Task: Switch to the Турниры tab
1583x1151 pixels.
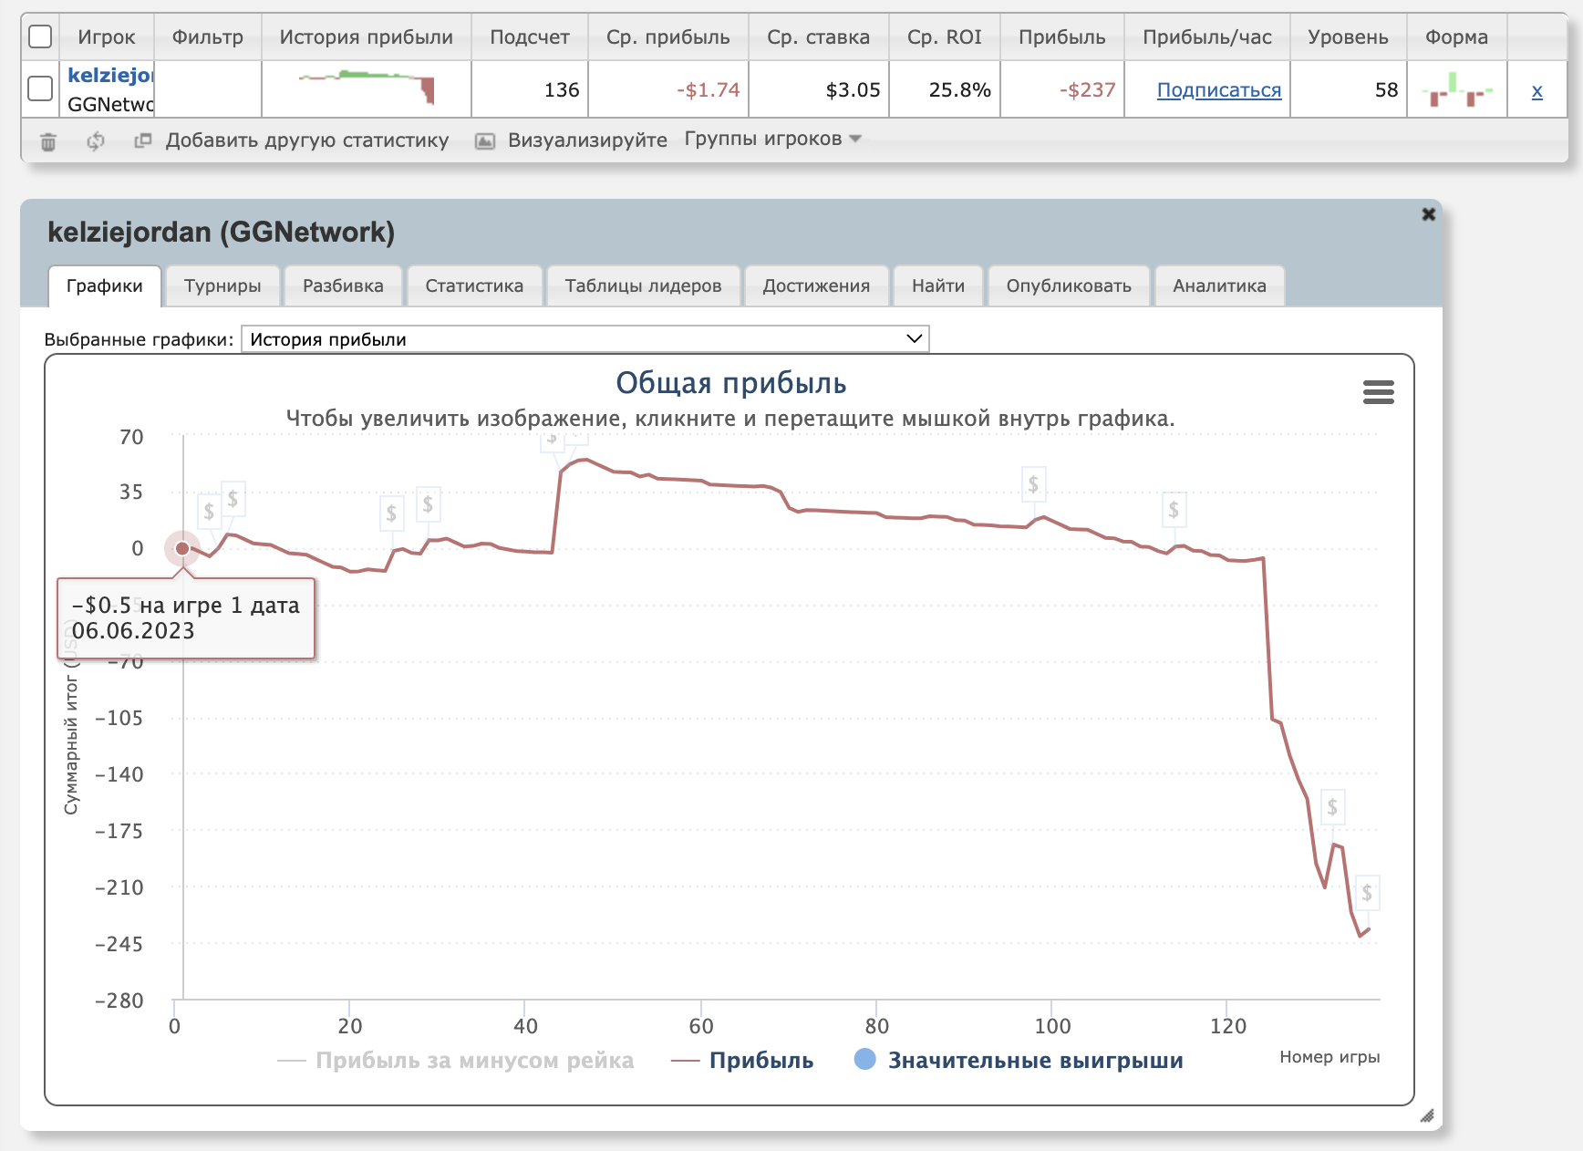Action: tap(222, 286)
